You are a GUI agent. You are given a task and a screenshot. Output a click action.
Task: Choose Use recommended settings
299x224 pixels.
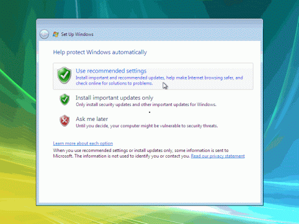(x=153, y=76)
